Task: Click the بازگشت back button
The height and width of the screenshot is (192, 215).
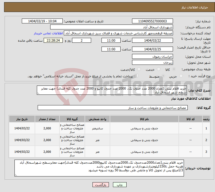Action: click(101, 185)
